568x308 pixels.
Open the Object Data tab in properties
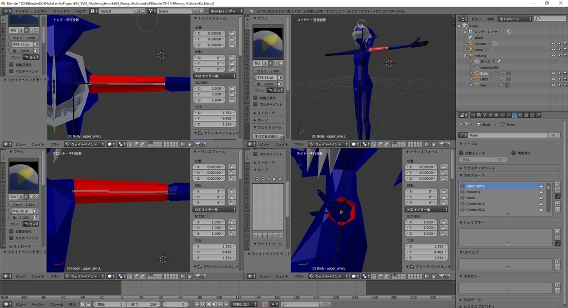coord(514,115)
